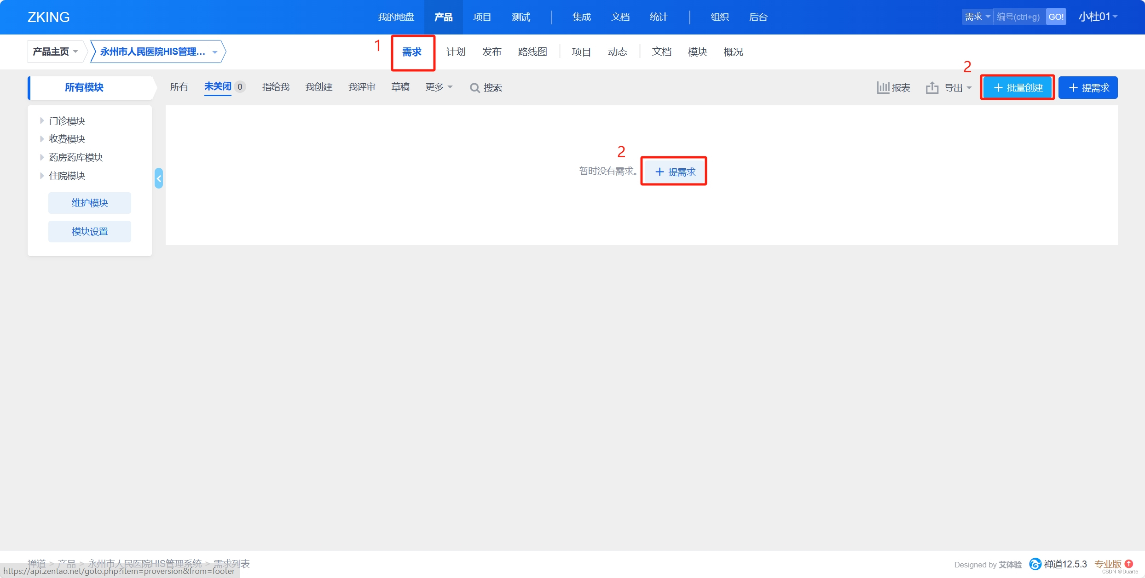Click the 禅道 logo icon in footer
This screenshot has height=578, width=1145.
pyautogui.click(x=1035, y=564)
